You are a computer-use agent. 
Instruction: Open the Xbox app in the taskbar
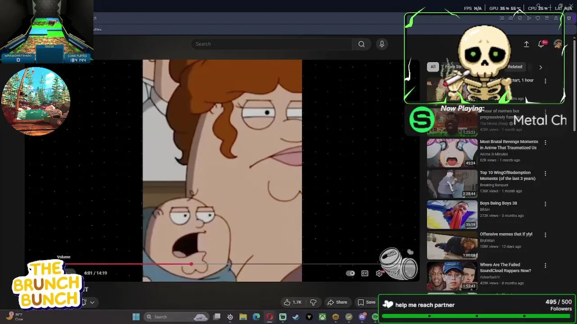point(322,317)
